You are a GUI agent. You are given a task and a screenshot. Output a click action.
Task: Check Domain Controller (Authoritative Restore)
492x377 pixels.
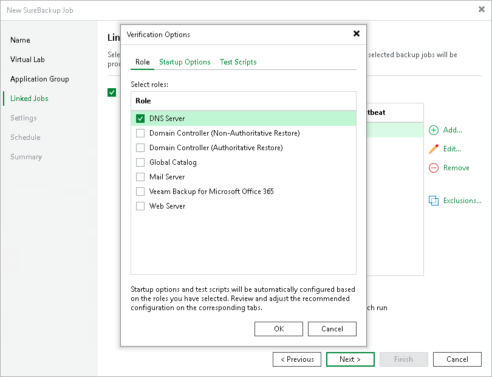click(x=140, y=148)
